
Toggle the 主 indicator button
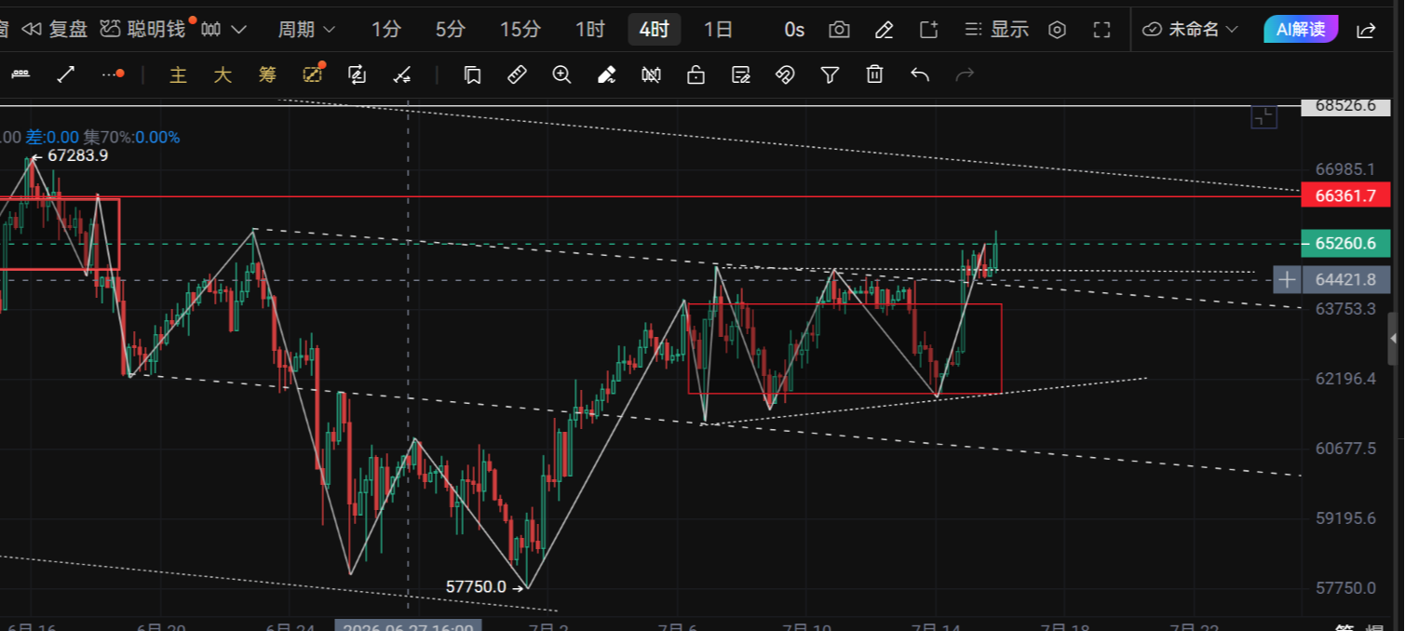178,75
